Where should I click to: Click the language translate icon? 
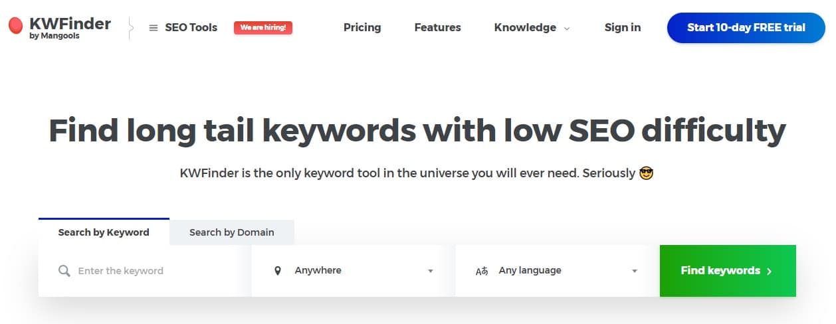[482, 271]
